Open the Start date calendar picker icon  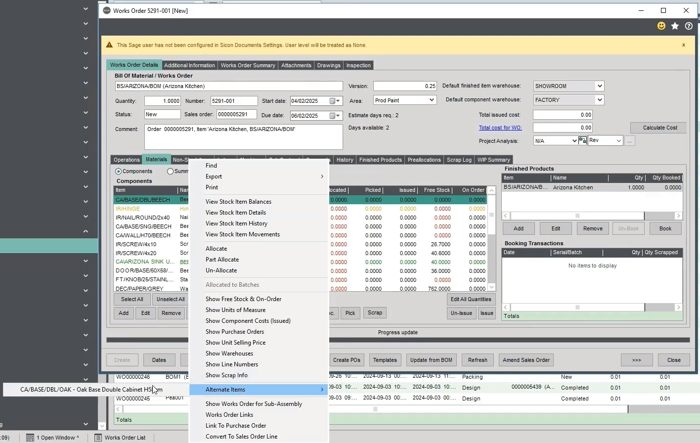[333, 101]
